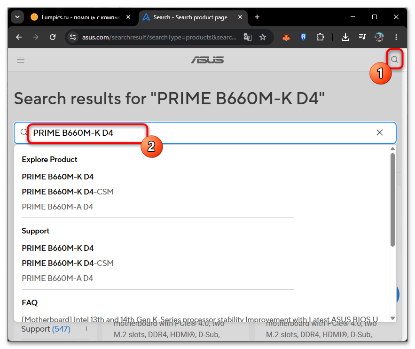Open PRIME B660M-K D4 under Support
This screenshot has height=349, width=415.
click(x=58, y=248)
